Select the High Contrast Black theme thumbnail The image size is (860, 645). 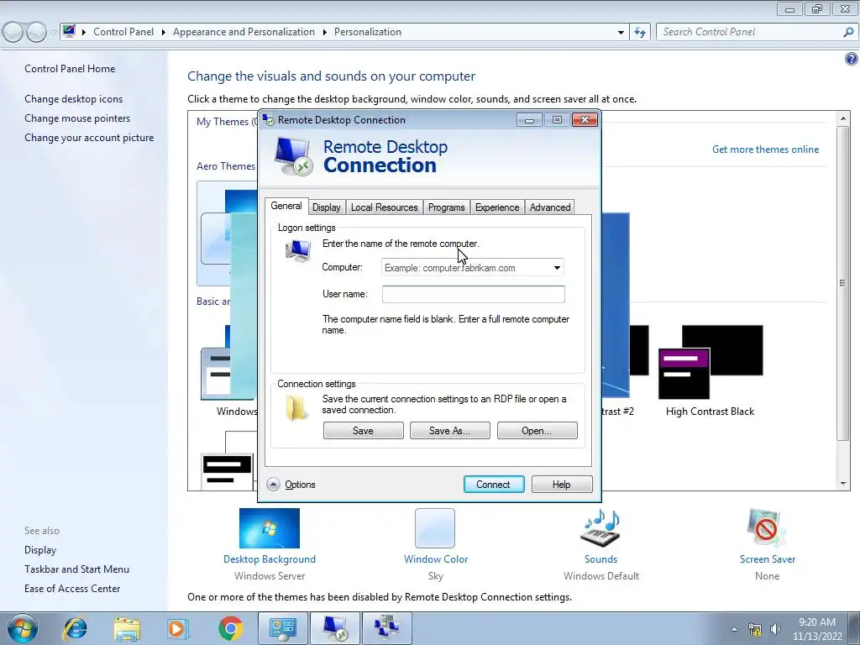tap(711, 362)
